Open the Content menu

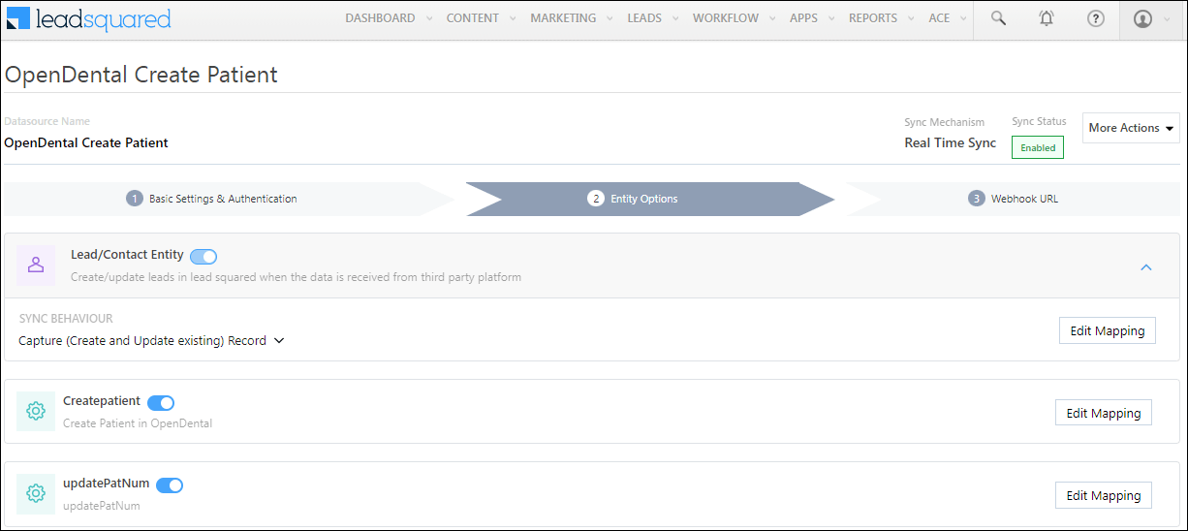coord(481,18)
